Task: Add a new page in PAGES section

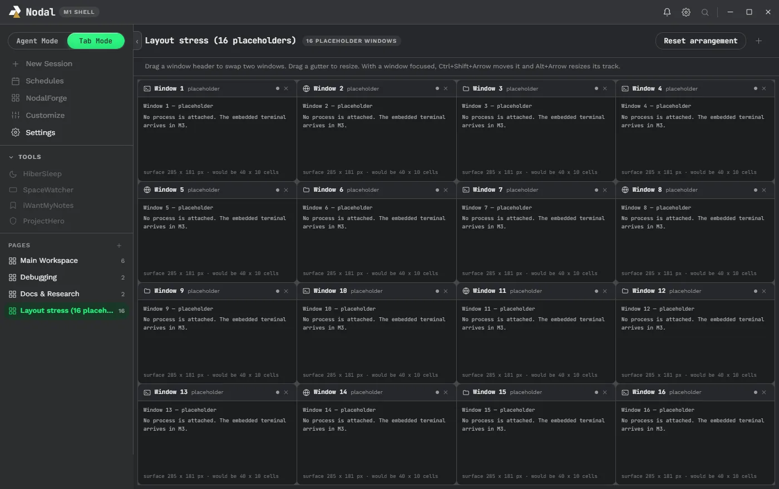Action: pyautogui.click(x=119, y=245)
